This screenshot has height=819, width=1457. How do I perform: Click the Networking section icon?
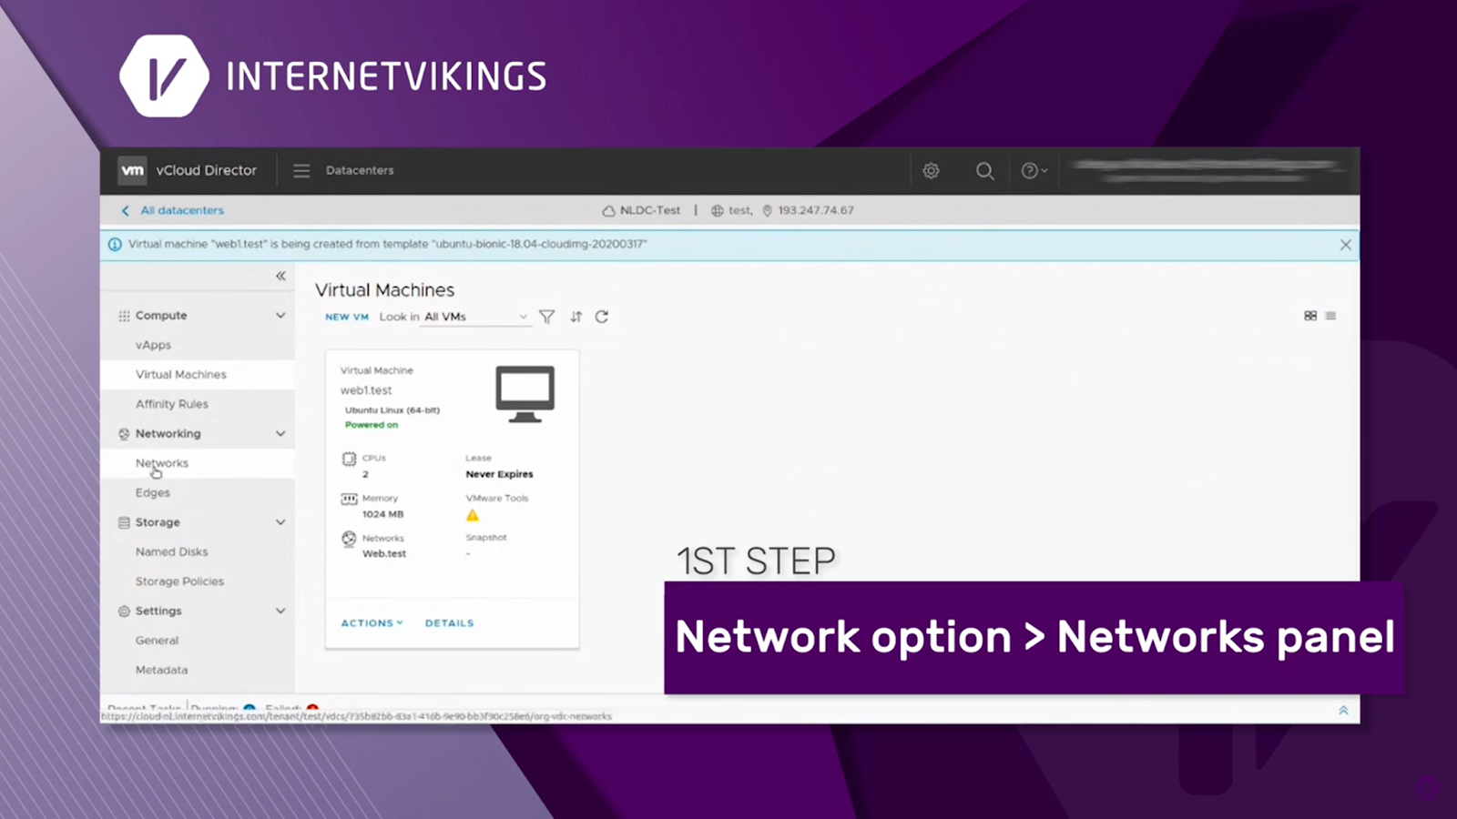click(124, 434)
